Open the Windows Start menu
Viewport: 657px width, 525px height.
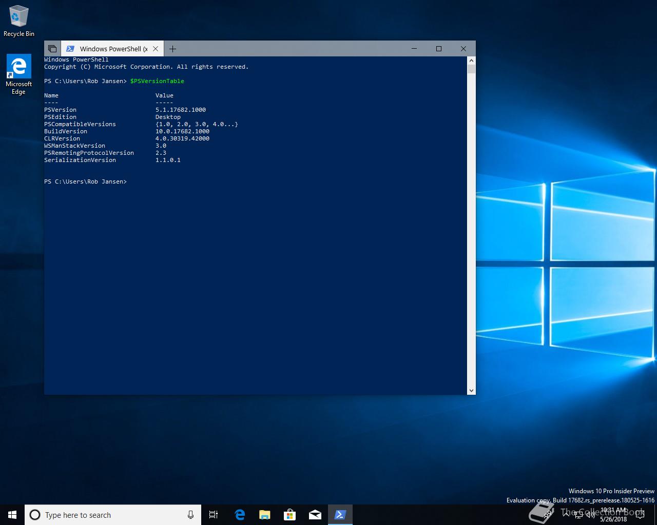pos(12,515)
